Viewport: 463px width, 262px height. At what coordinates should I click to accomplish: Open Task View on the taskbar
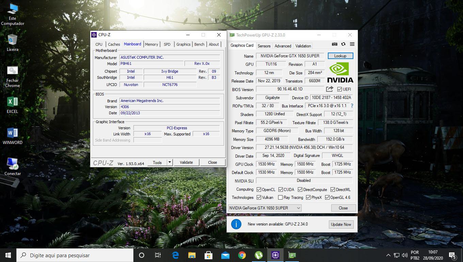[x=158, y=255]
